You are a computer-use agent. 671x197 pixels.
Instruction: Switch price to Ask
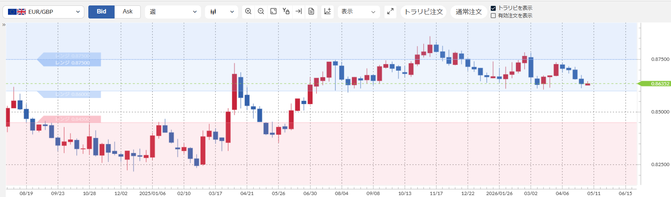point(128,12)
